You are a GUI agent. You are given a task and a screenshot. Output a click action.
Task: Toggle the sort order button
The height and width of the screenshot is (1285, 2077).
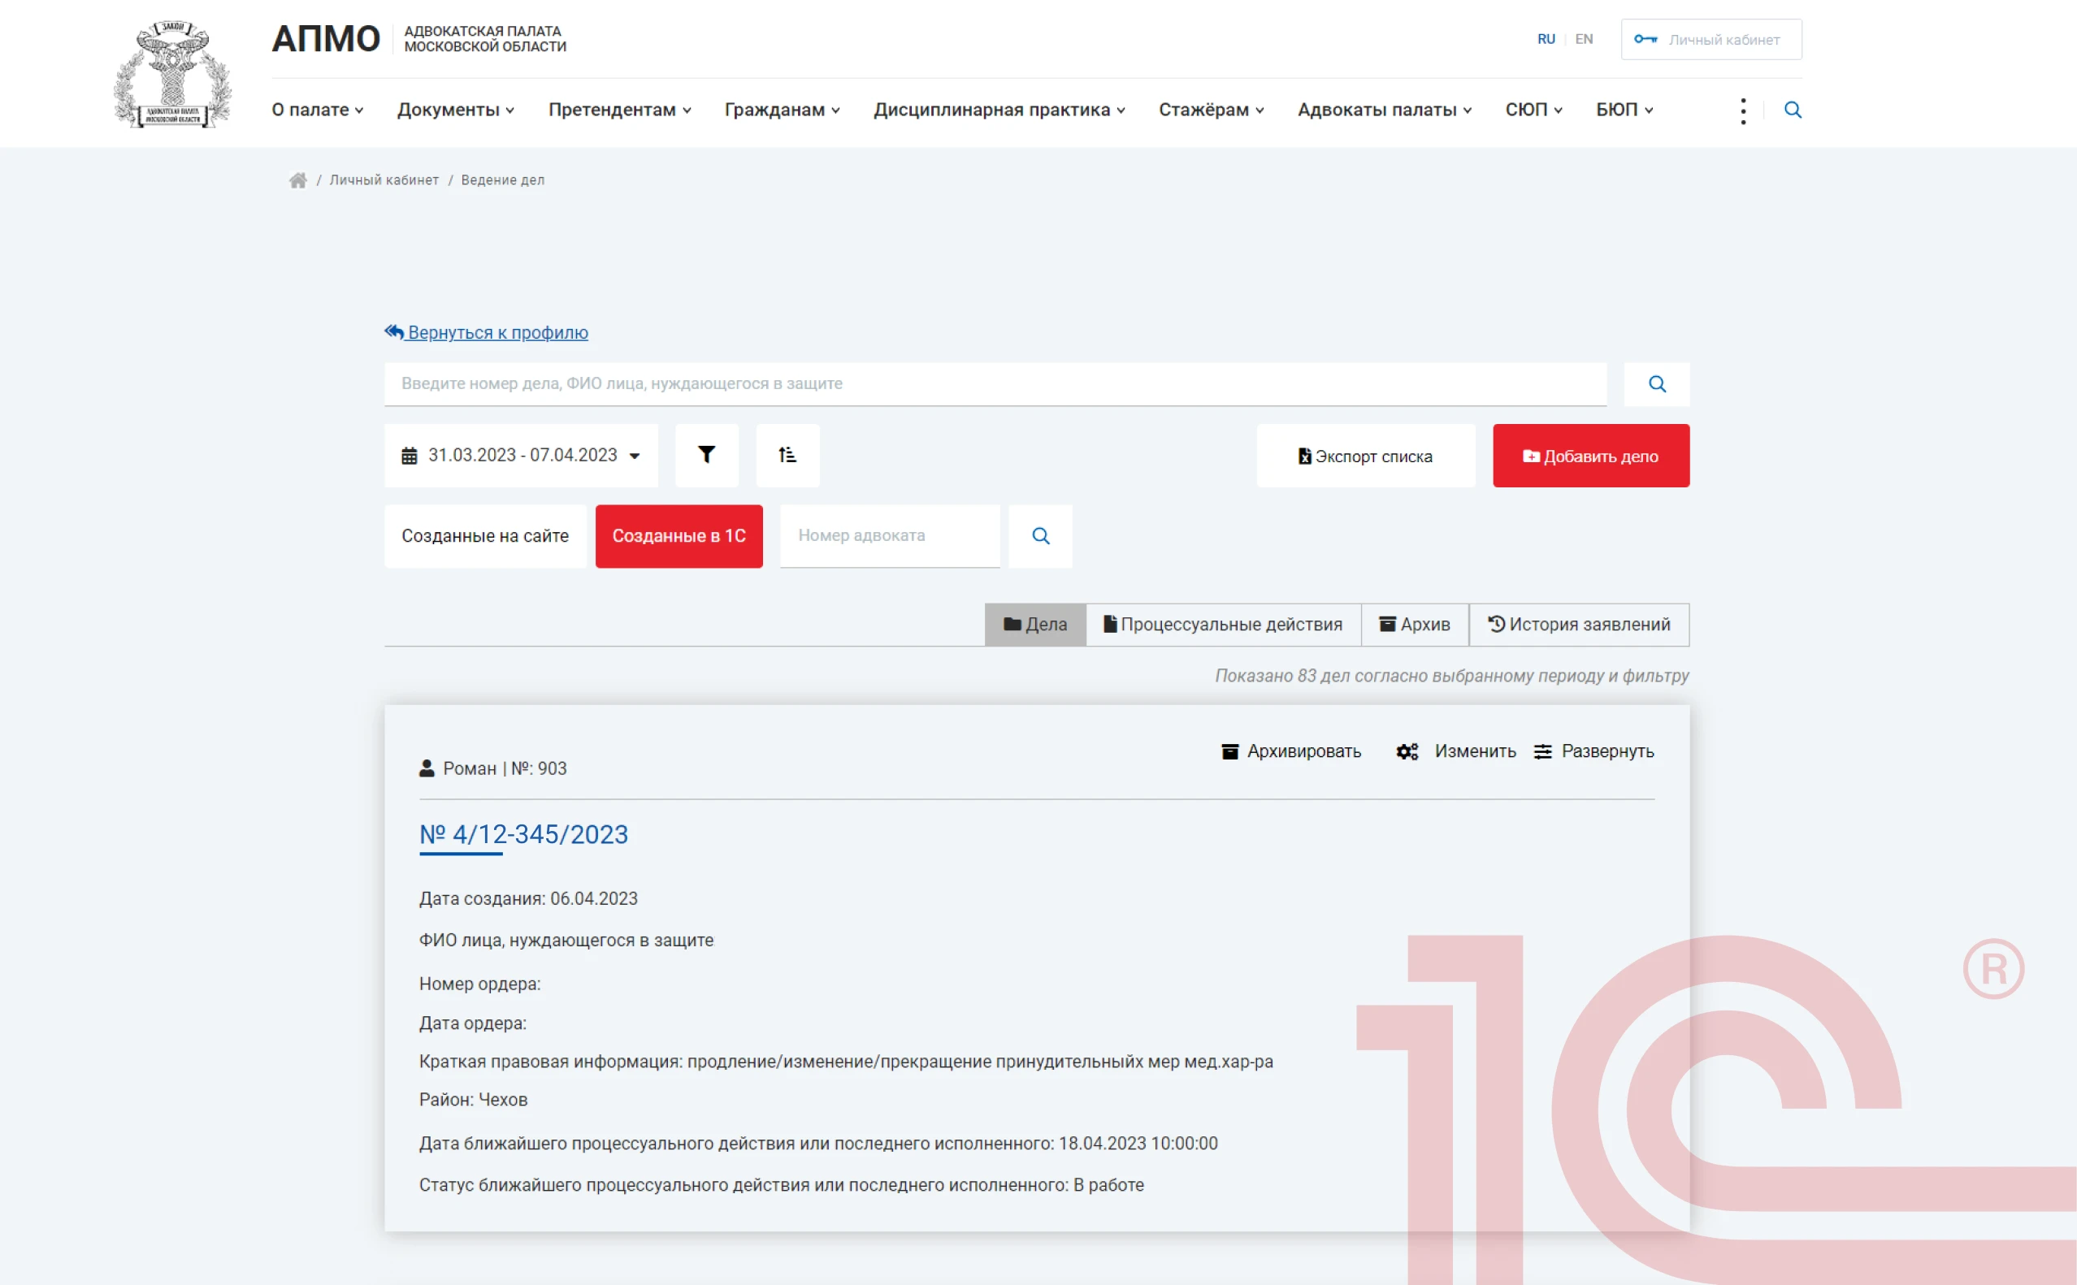(787, 456)
